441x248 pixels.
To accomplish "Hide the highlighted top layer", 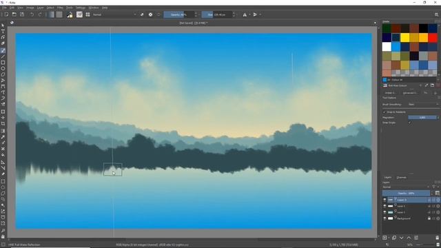I will [x=384, y=200].
